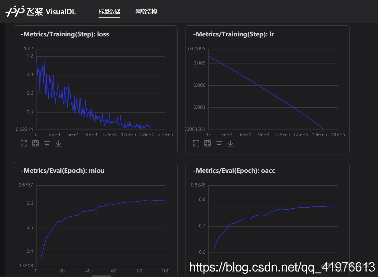Maximize the loss chart with fullscreen icon
Image resolution: width=378 pixels, height=277 pixels.
(24, 143)
